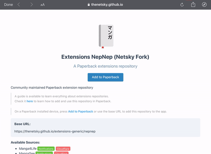211x154 pixels.
Task: Click the 'Base URL:' label
Action: 23,124
